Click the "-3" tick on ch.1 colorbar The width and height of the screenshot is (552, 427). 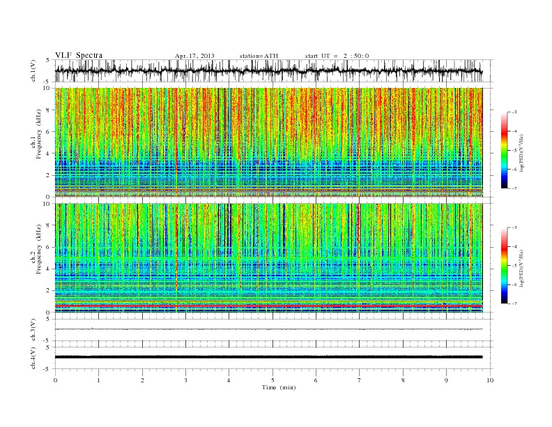pos(514,112)
